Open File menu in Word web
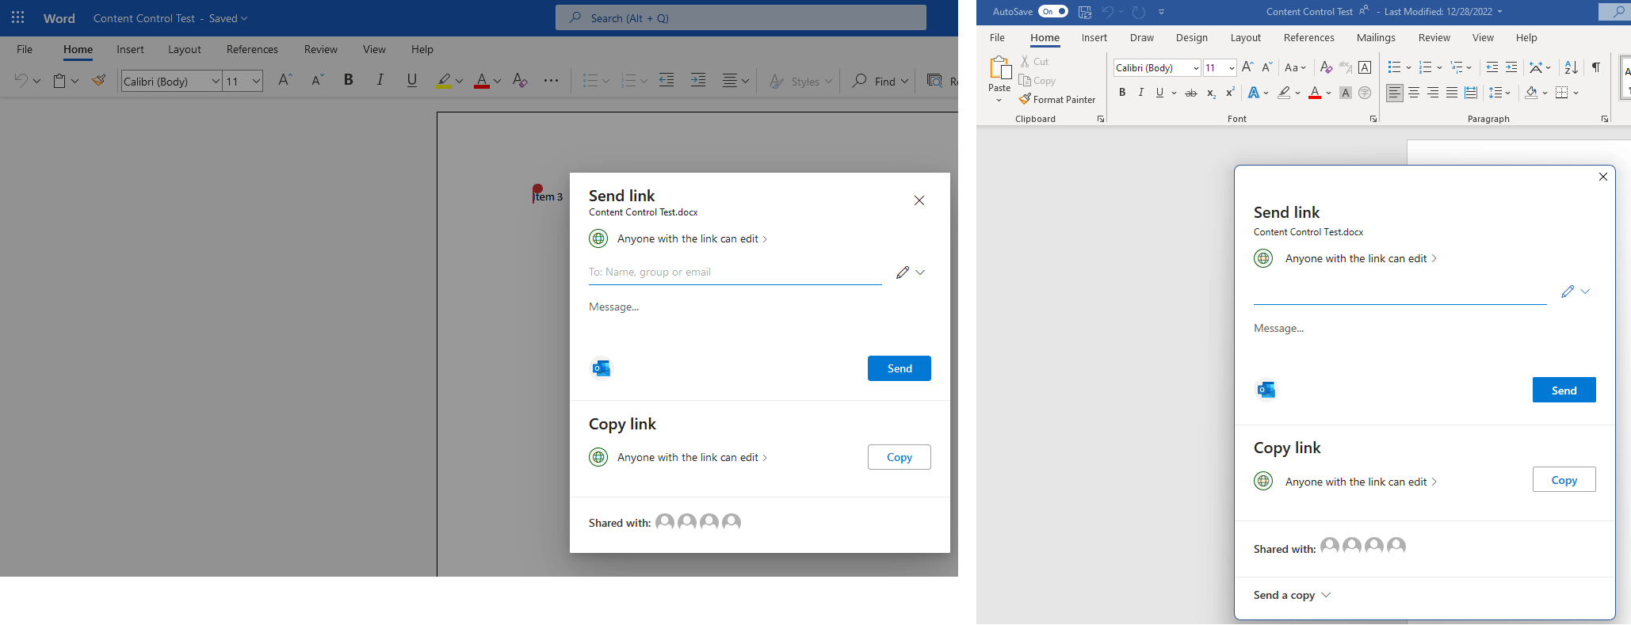This screenshot has width=1631, height=625. (25, 49)
